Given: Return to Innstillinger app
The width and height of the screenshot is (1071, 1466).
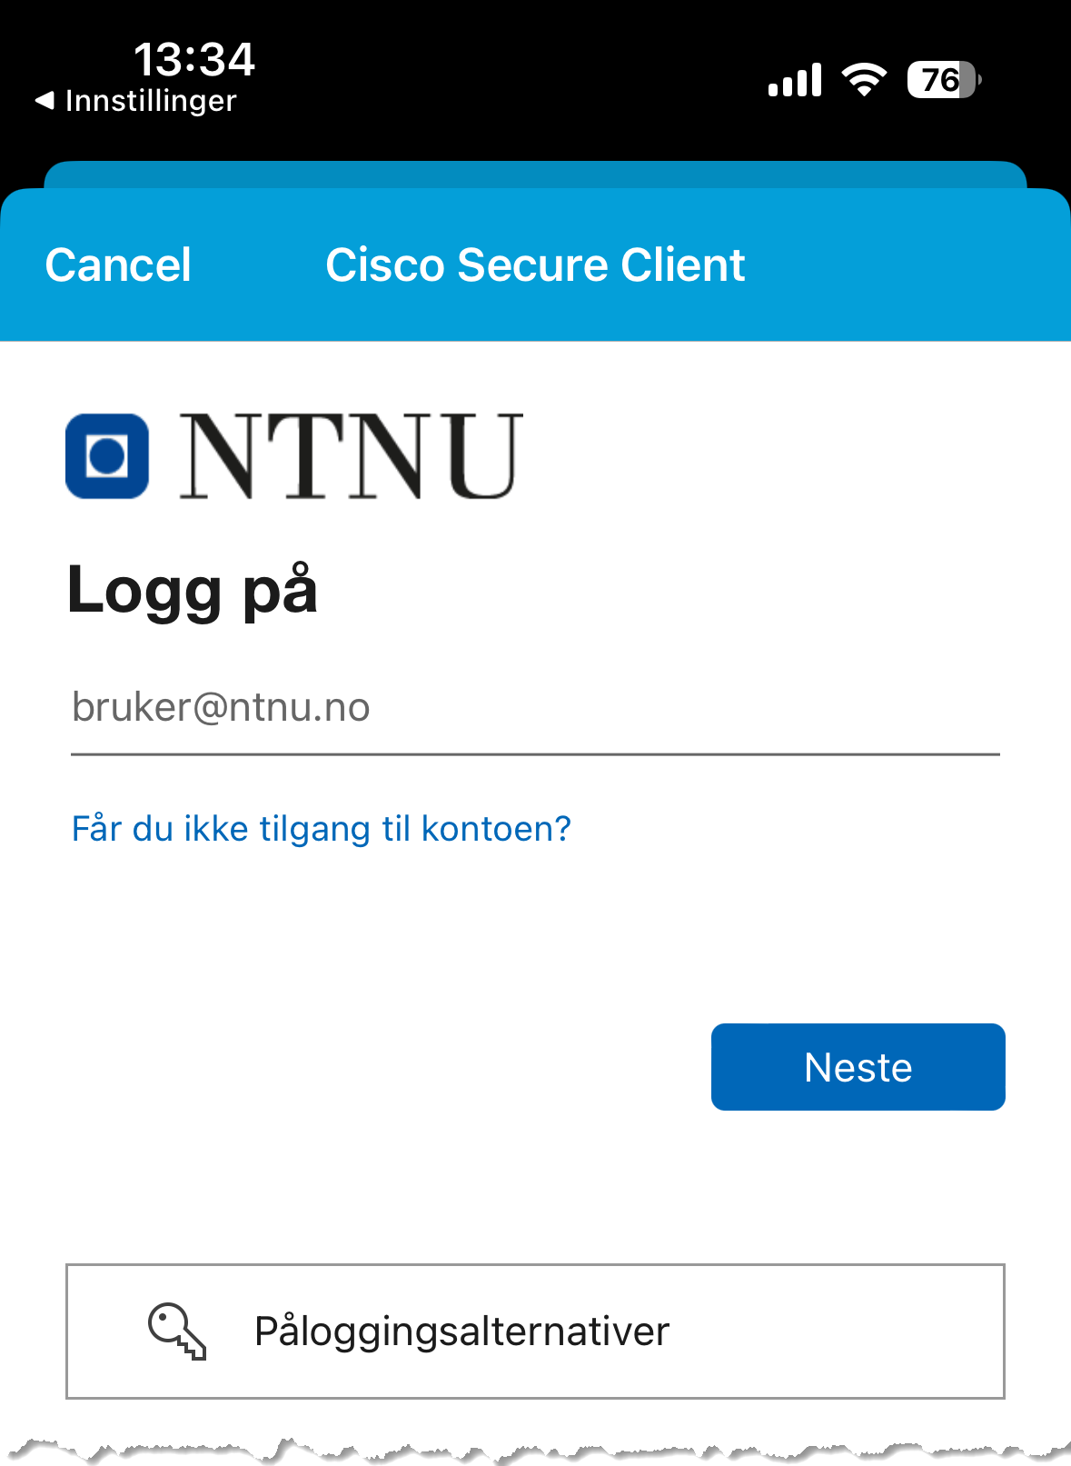Looking at the screenshot, I should pos(136,101).
